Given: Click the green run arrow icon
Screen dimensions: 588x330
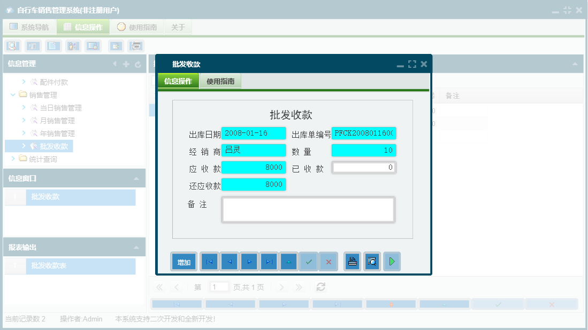Looking at the screenshot, I should coord(392,261).
